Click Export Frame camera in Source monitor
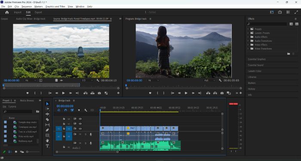Screen dimensions: 301x161 pos(99,93)
